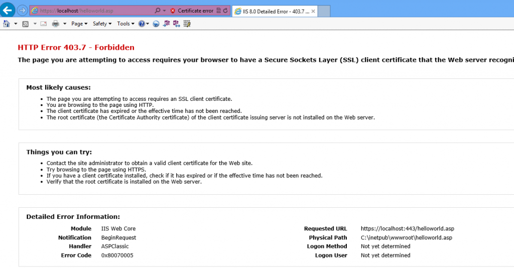514x268 pixels.
Task: Click the Detailed Error Information heading
Action: pos(73,217)
